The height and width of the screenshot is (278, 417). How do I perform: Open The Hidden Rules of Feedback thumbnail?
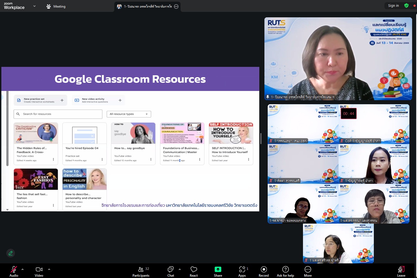point(36,133)
